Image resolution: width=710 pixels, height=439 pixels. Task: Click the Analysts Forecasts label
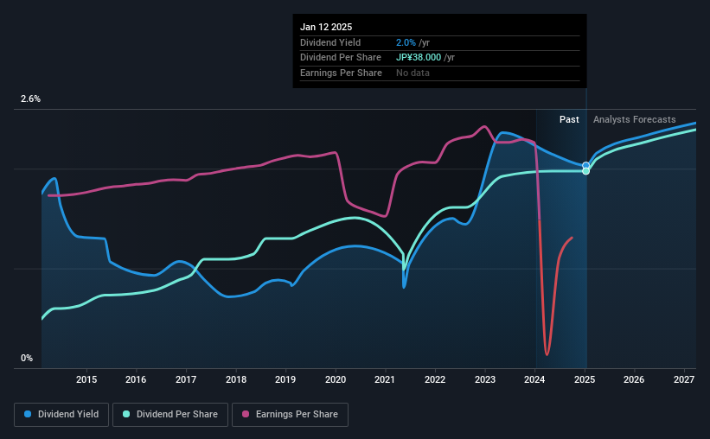[635, 119]
